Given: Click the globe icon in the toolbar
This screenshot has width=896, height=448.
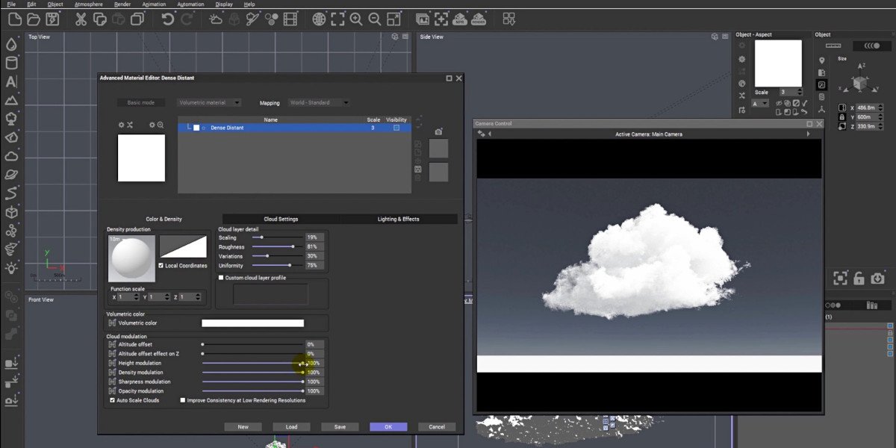Looking at the screenshot, I should tap(319, 19).
